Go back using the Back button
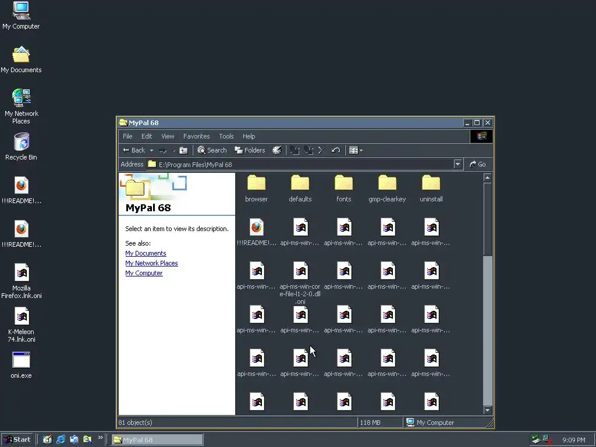 [x=134, y=150]
